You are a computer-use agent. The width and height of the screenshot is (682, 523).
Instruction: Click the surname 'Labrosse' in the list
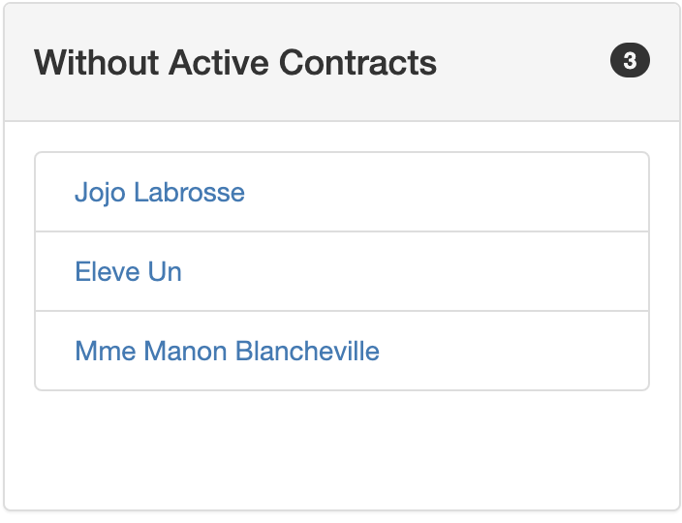tap(189, 192)
